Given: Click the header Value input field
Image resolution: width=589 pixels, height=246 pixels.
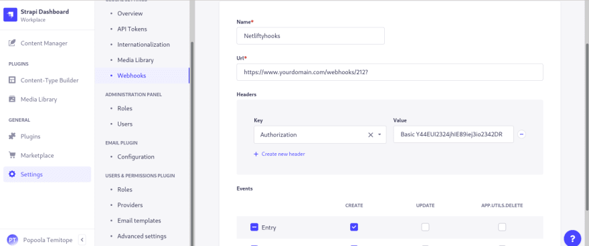Looking at the screenshot, I should 453,134.
